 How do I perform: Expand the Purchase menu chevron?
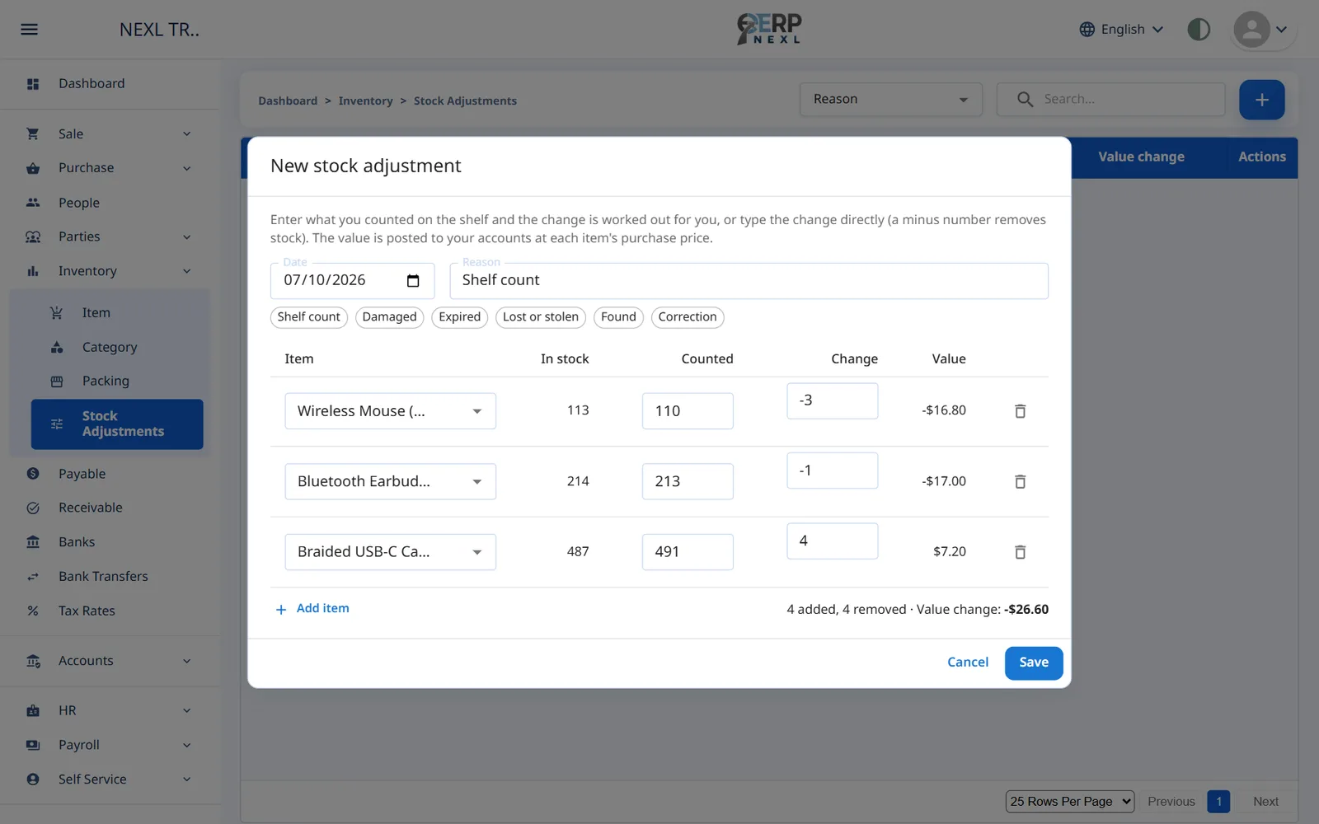[x=187, y=169]
